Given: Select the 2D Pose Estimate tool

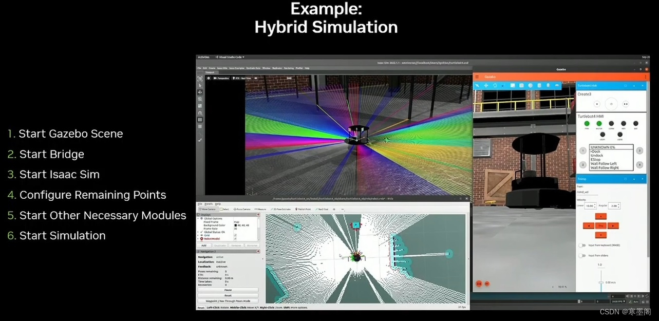Looking at the screenshot, I should coord(280,209).
